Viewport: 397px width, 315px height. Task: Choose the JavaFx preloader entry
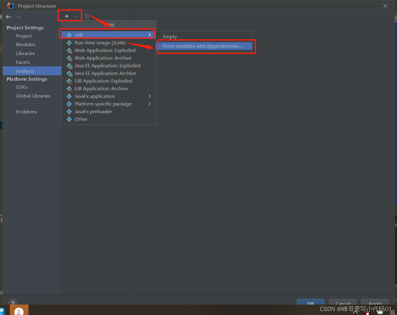pyautogui.click(x=109, y=111)
